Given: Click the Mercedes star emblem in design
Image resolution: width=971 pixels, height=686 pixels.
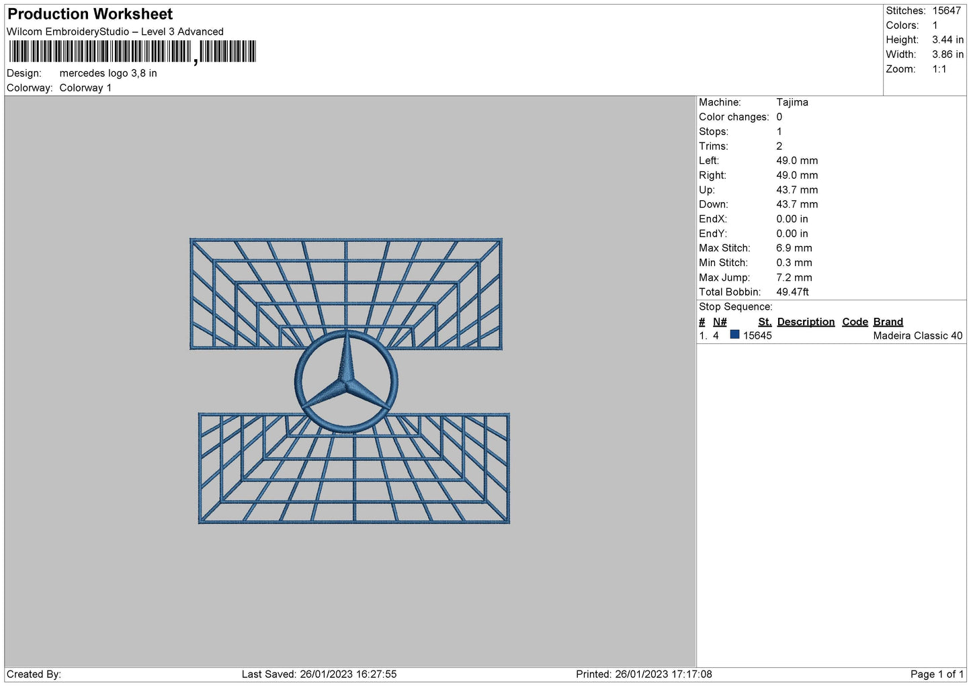Looking at the screenshot, I should (x=346, y=381).
